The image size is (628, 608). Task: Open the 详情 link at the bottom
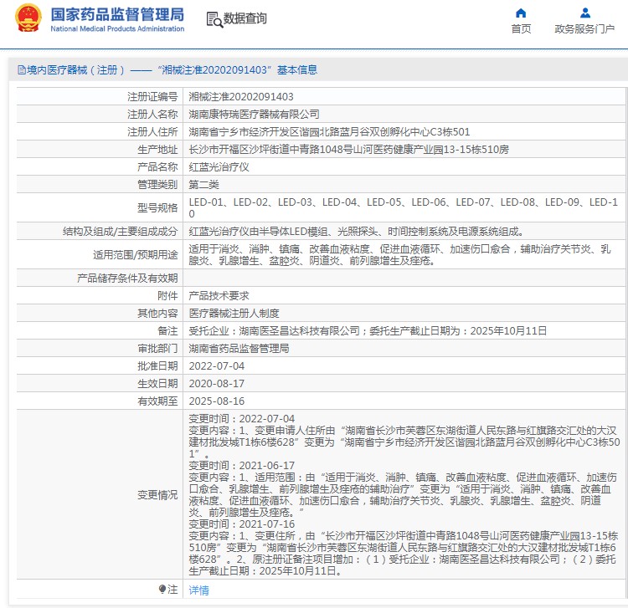pyautogui.click(x=198, y=590)
